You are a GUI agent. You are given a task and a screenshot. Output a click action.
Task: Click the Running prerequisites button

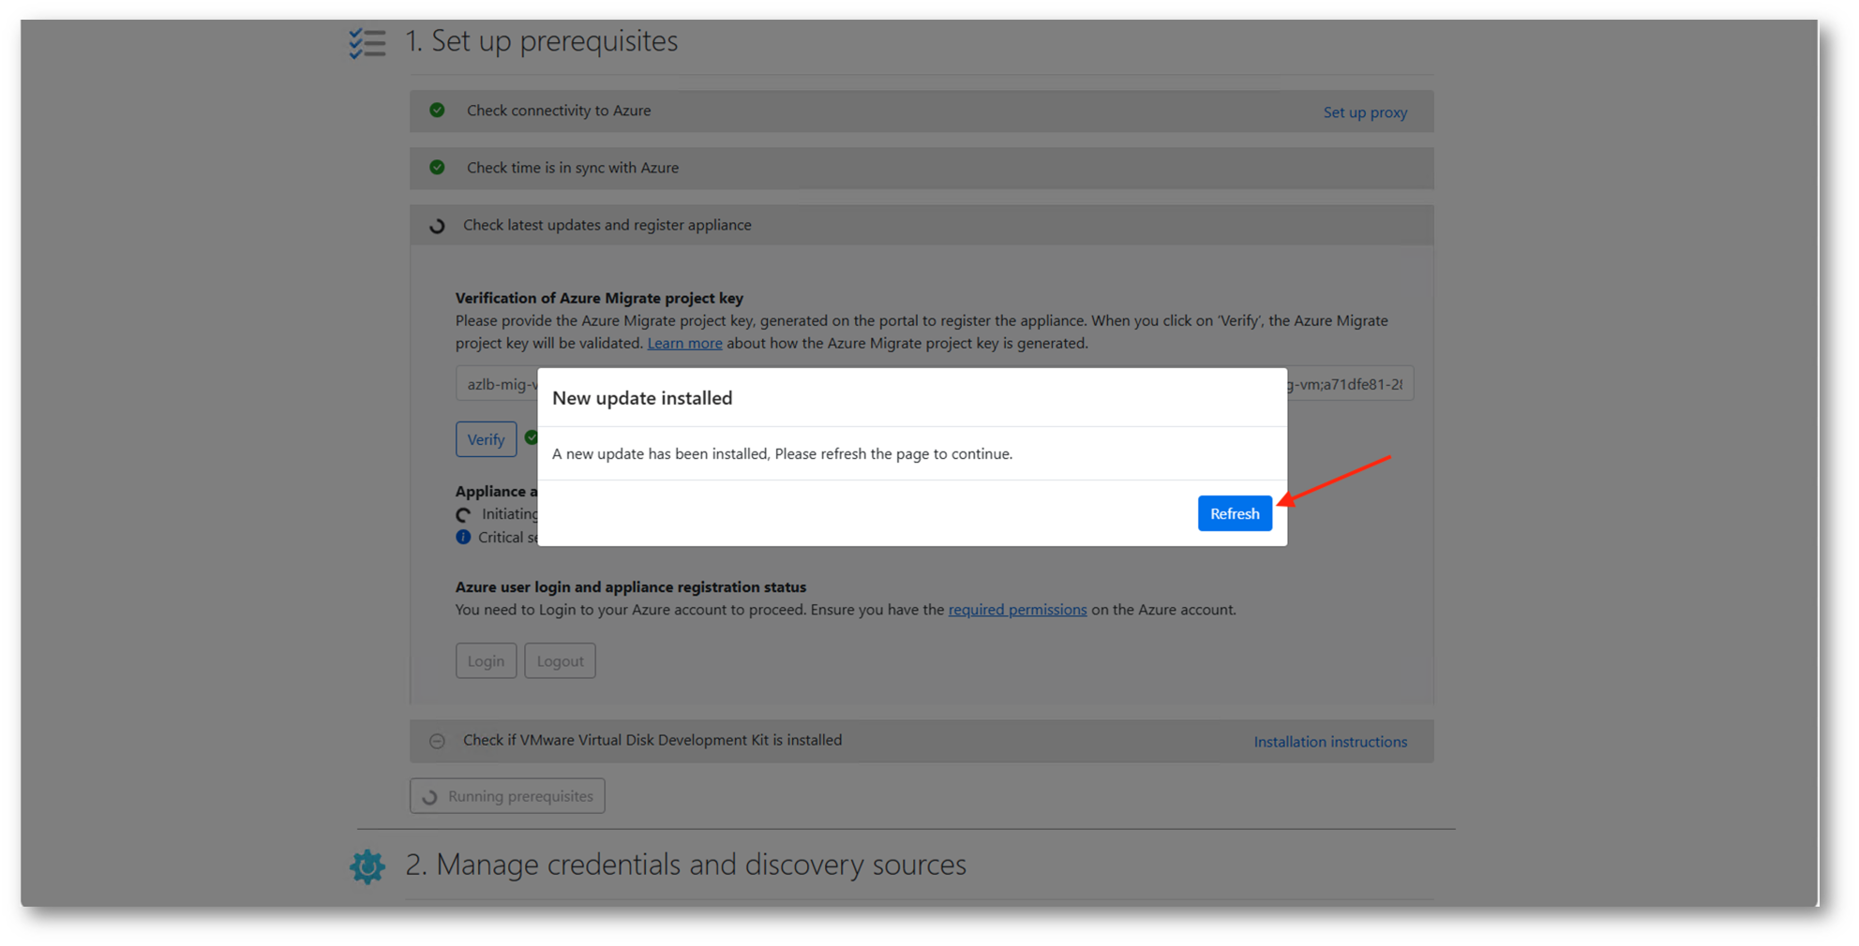click(507, 796)
